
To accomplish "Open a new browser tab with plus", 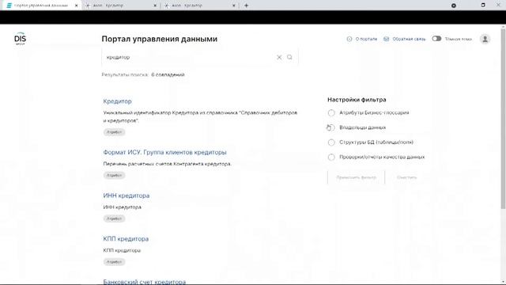I will pos(246,6).
